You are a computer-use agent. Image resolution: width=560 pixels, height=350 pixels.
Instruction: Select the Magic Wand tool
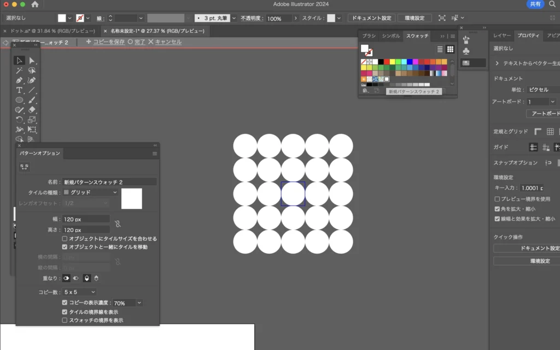tap(19, 71)
